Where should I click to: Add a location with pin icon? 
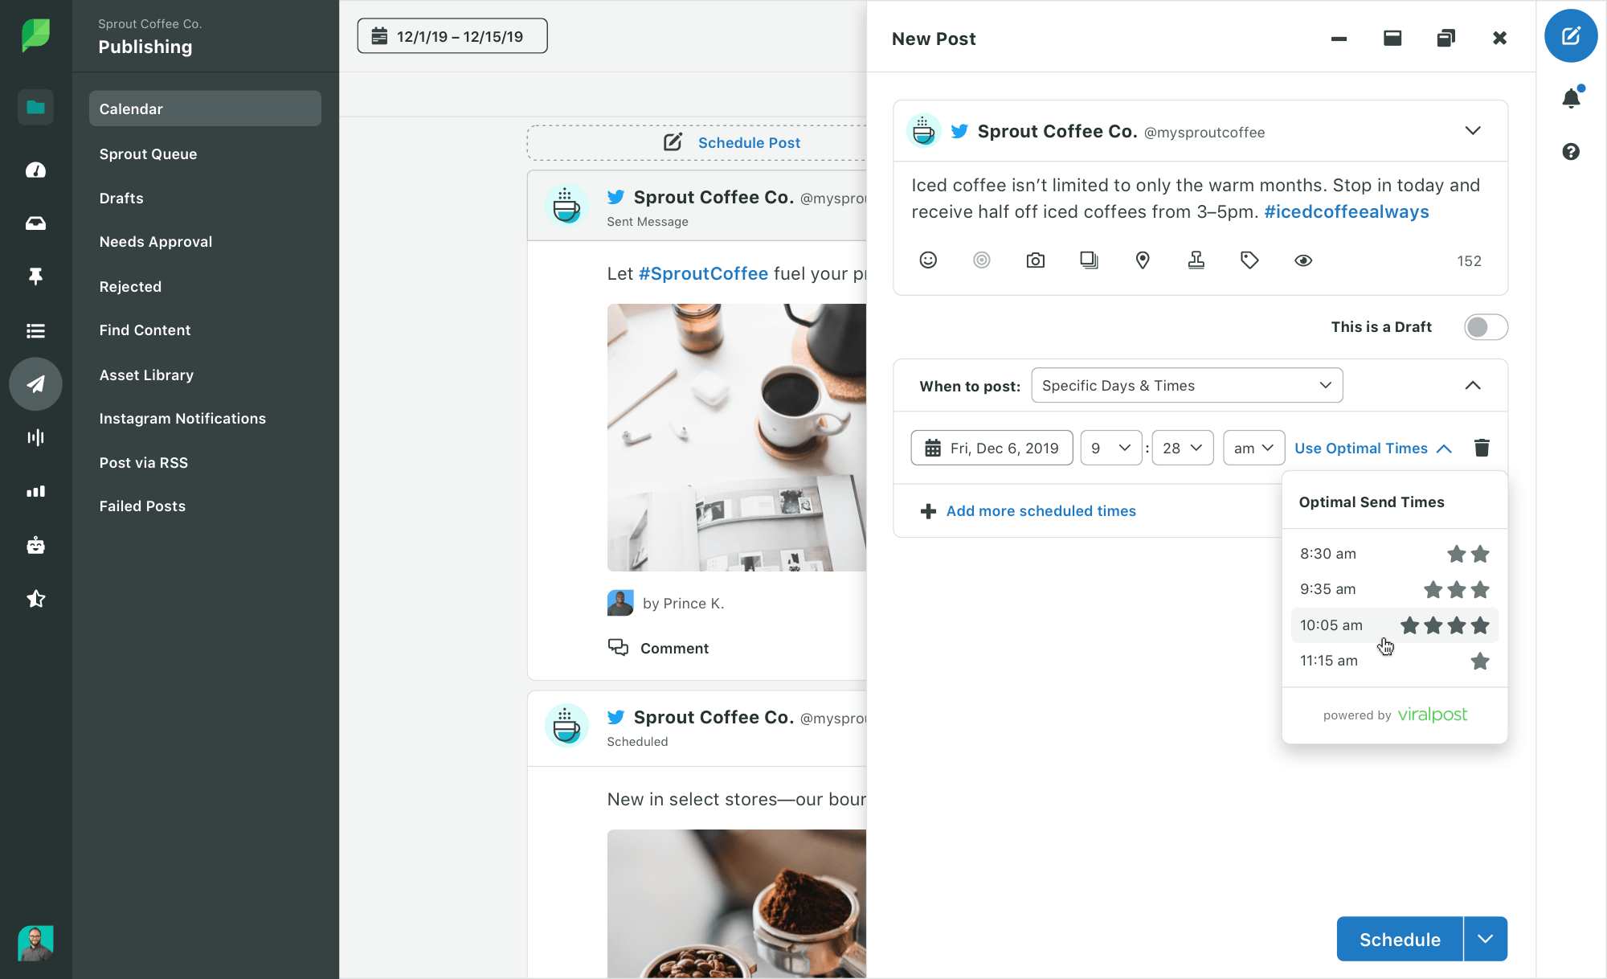pyautogui.click(x=1143, y=260)
